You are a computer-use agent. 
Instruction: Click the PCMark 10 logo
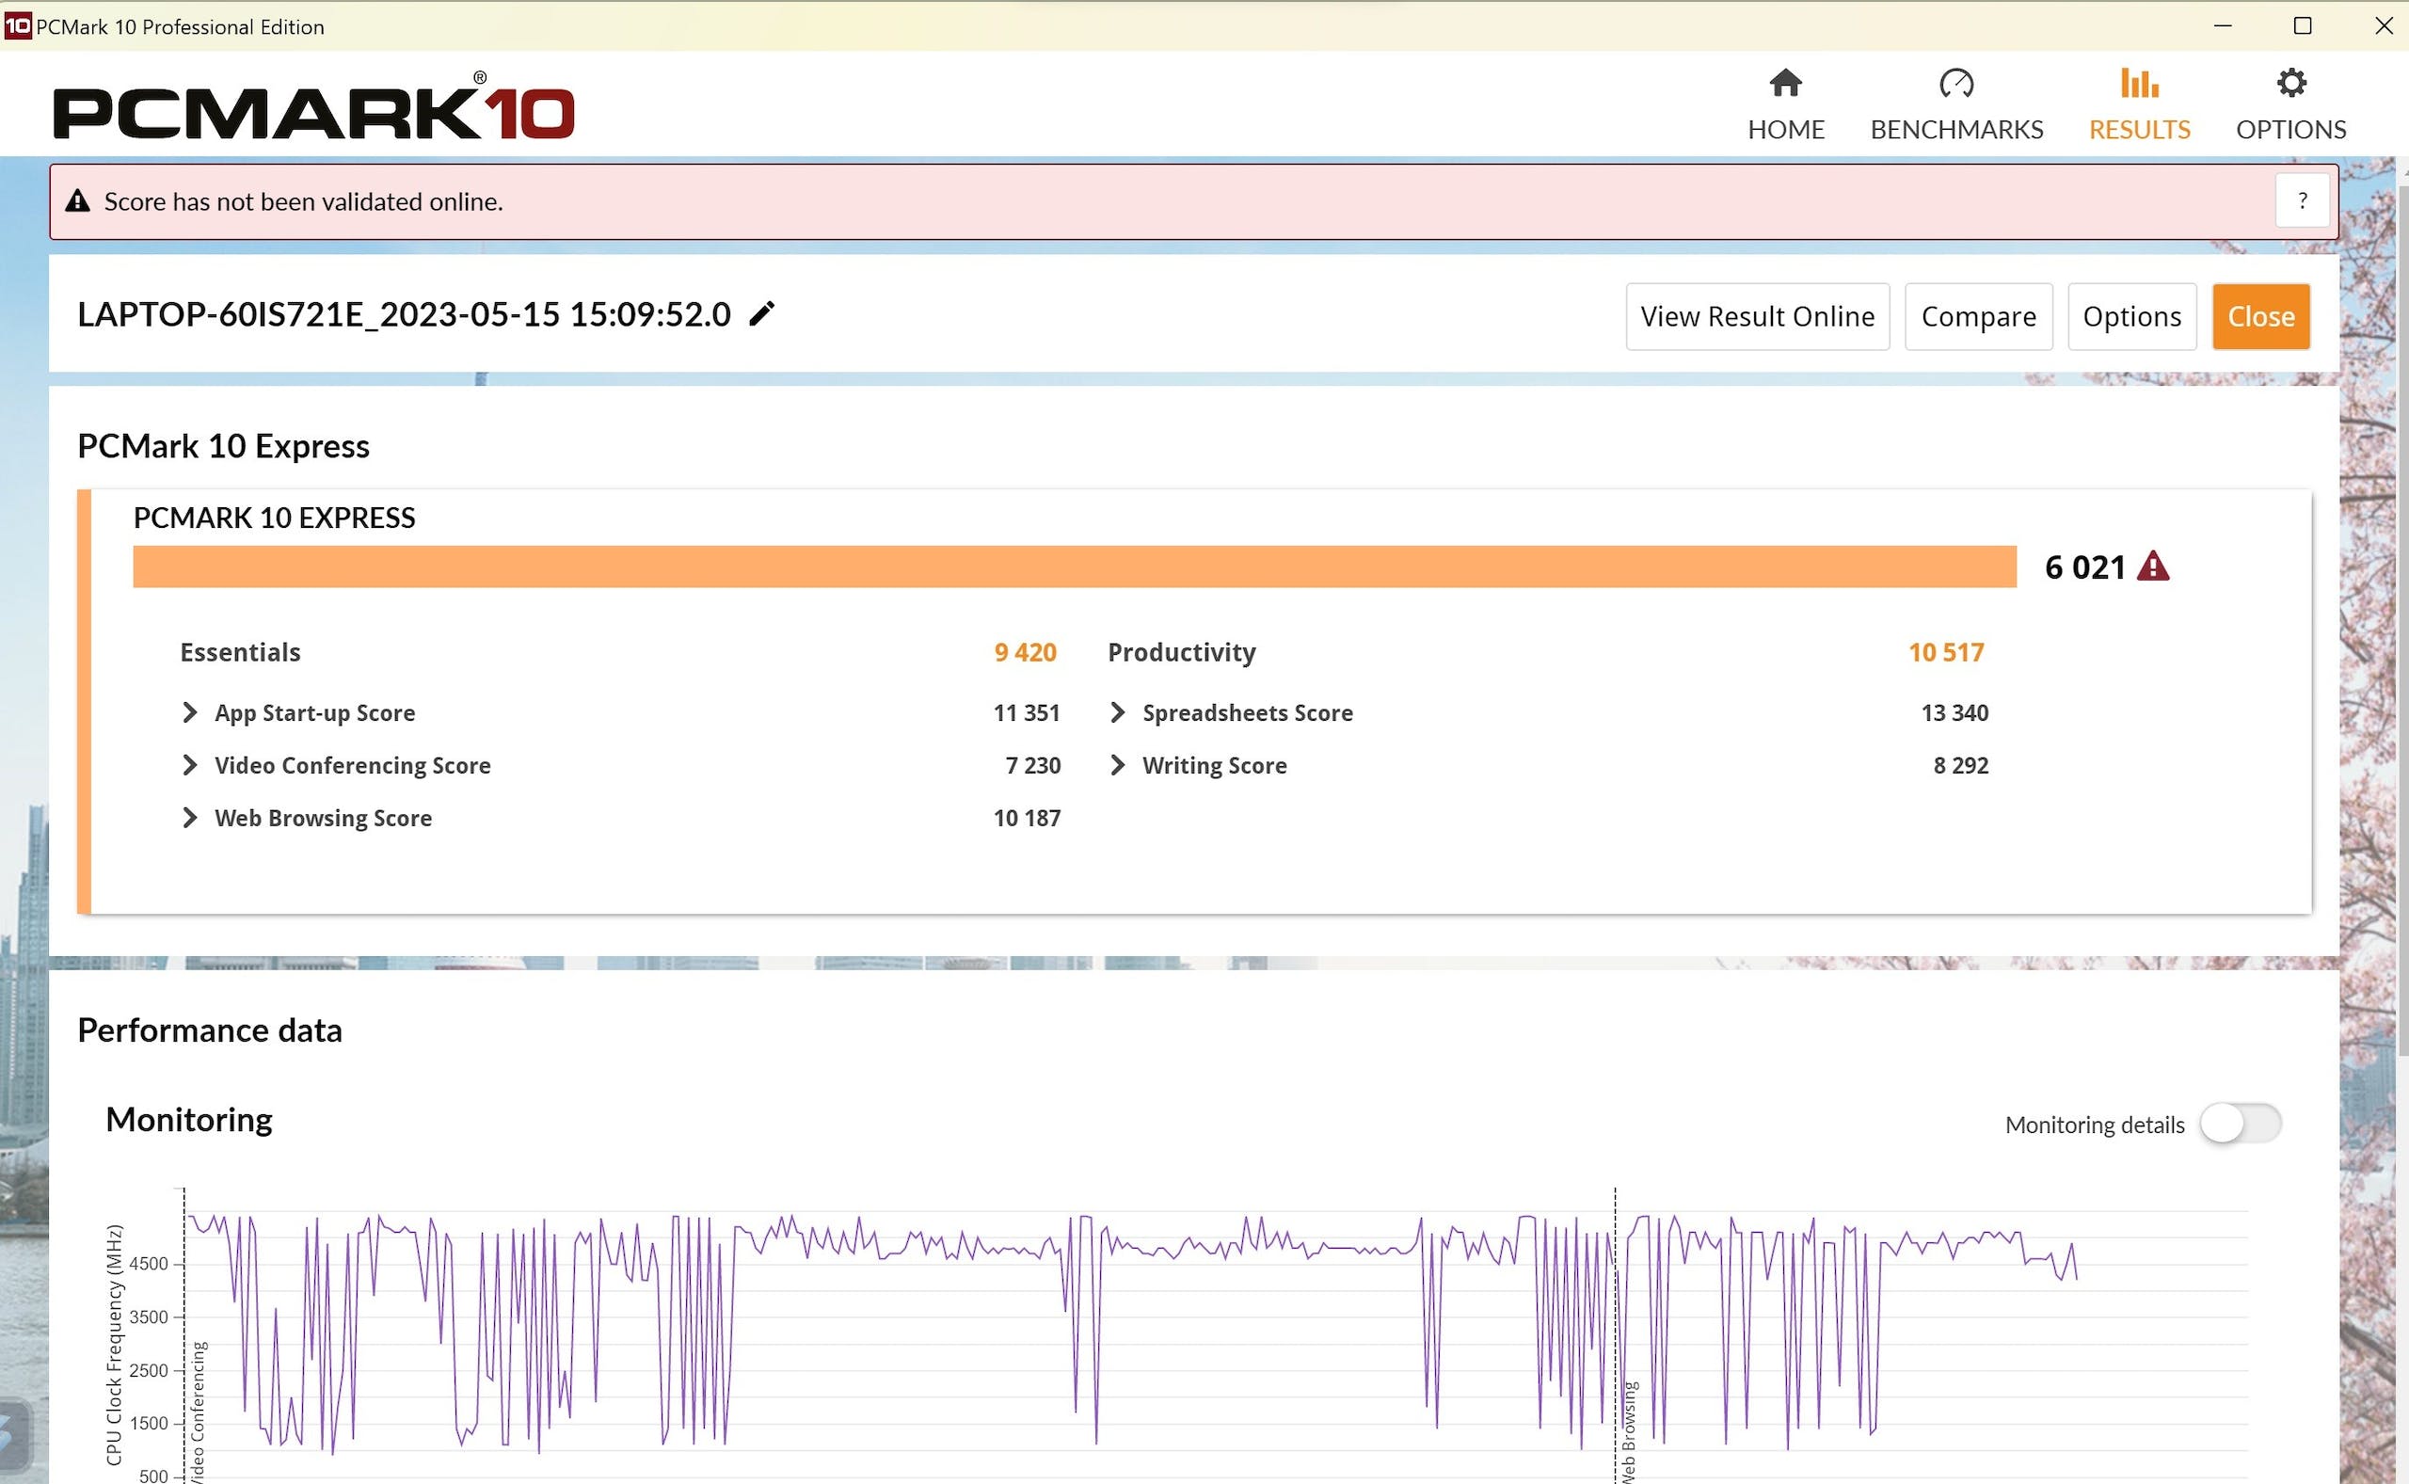click(313, 106)
